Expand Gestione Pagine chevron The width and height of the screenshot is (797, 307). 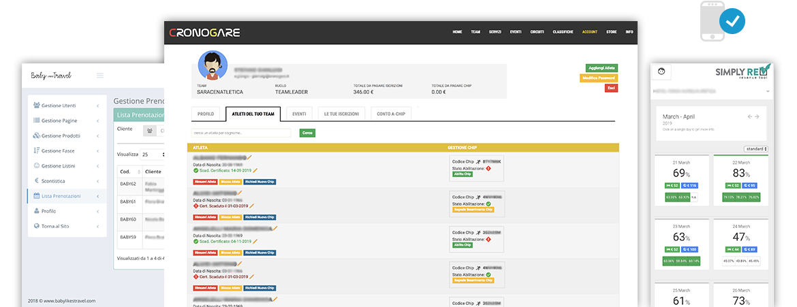[x=97, y=120]
